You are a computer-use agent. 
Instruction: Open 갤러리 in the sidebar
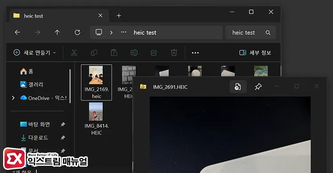coord(32,85)
